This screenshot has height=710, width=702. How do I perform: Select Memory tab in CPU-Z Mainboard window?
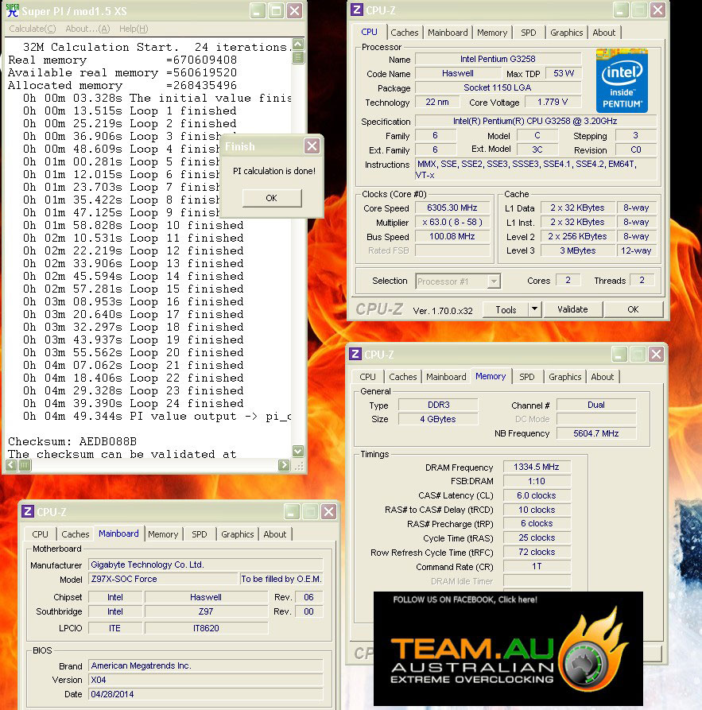point(163,534)
